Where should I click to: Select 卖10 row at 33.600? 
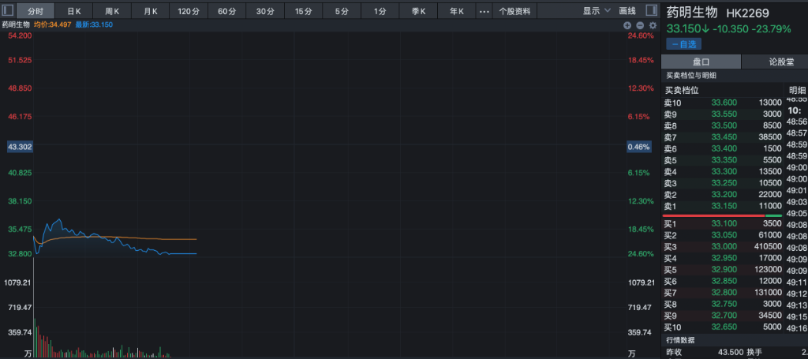[723, 103]
